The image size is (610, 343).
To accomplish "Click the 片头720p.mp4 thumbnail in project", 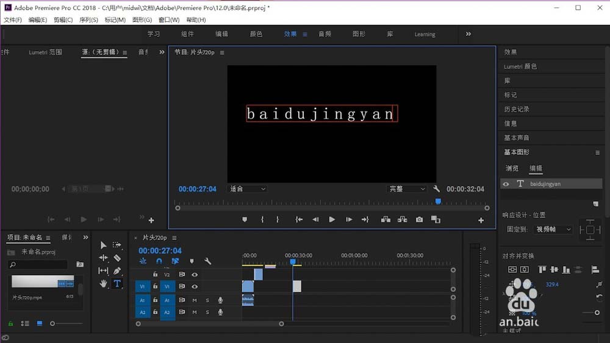I will (42, 281).
